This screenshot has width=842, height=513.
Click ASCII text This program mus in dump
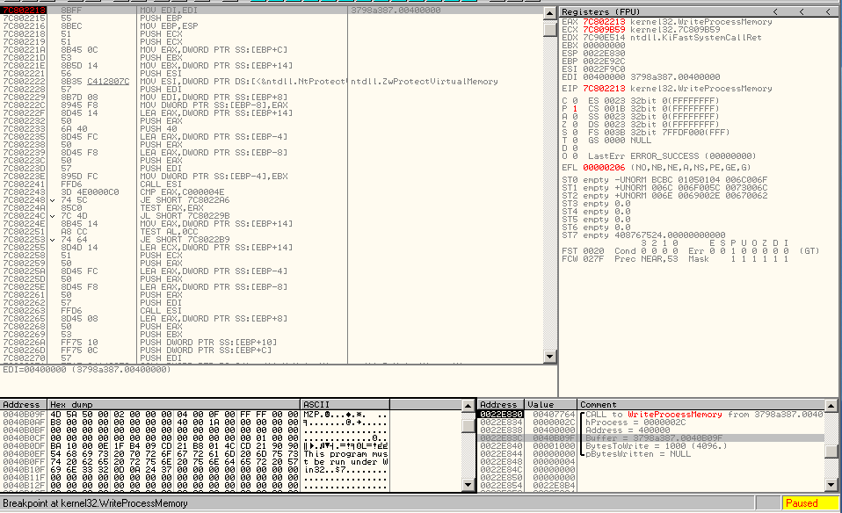coord(345,454)
